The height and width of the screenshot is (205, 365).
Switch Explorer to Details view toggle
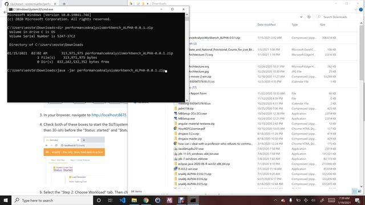(355, 191)
